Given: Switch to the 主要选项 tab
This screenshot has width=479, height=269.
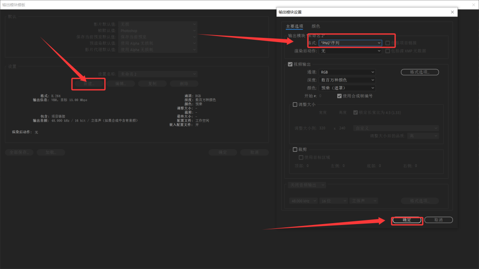Looking at the screenshot, I should coord(294,26).
